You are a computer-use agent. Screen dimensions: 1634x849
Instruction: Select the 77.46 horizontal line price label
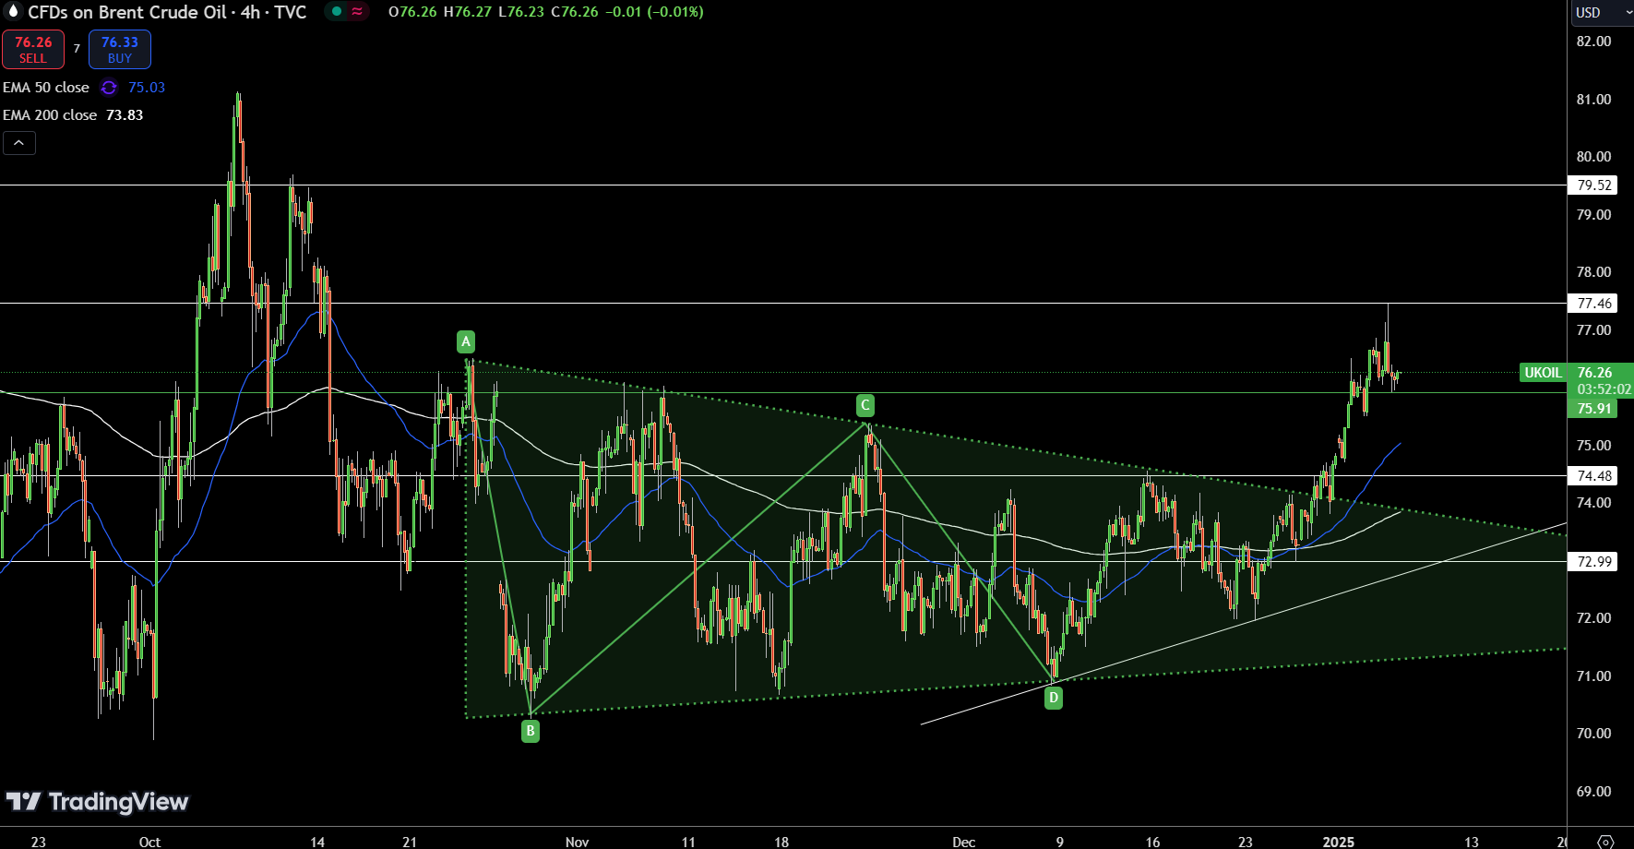pos(1593,304)
